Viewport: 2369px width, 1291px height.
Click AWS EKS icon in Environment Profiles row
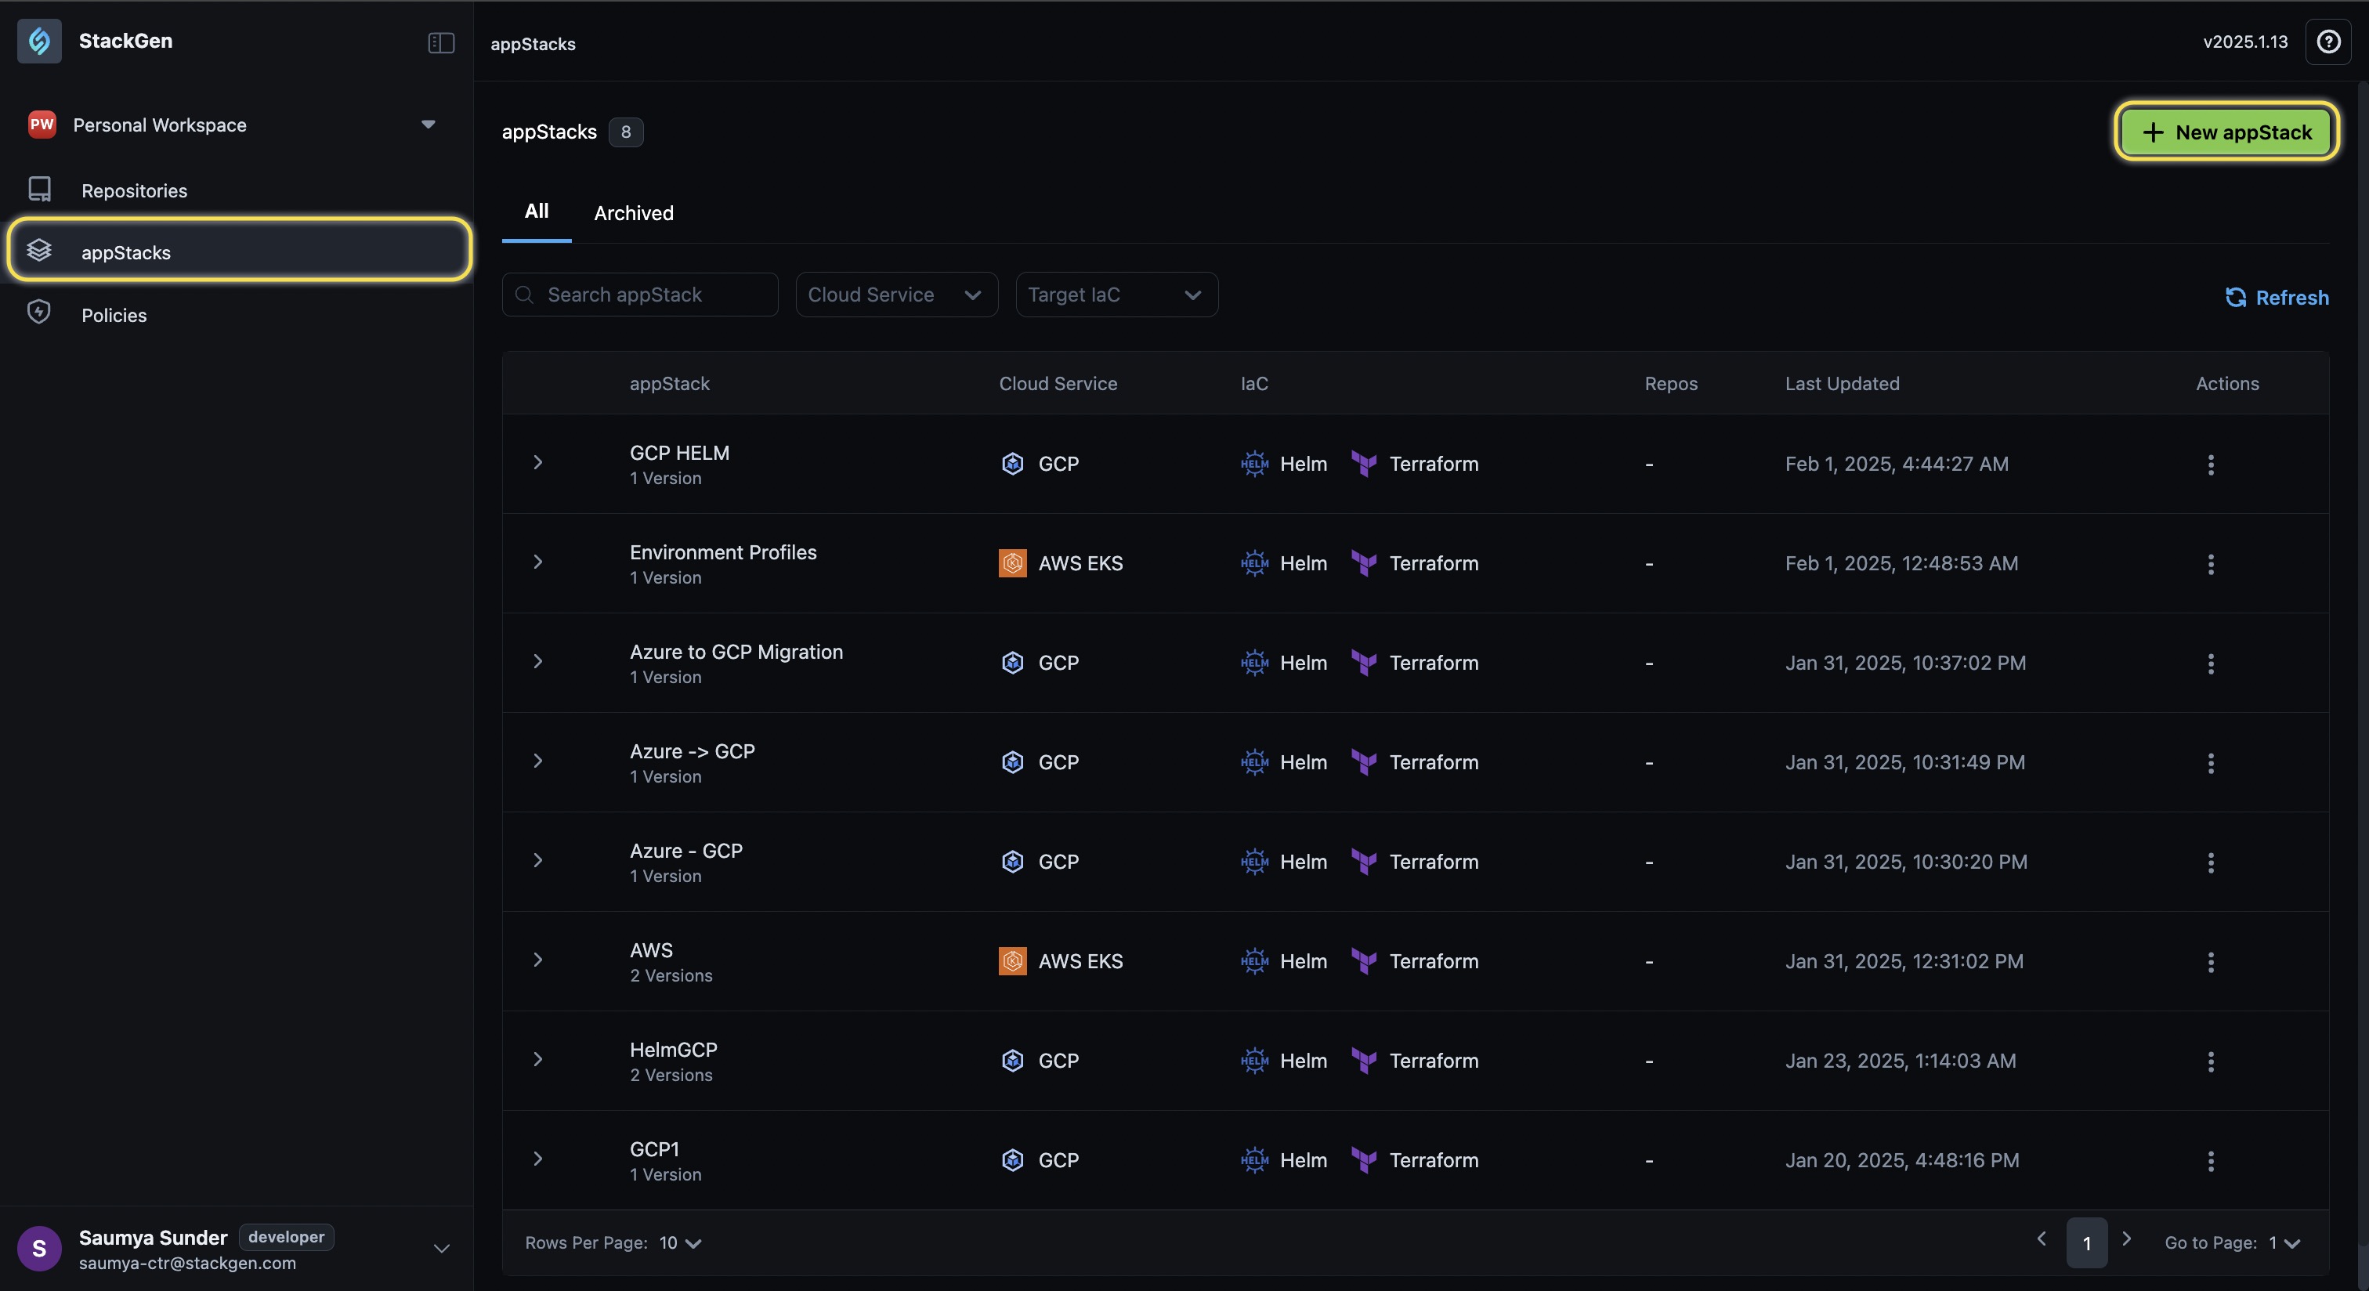(1012, 562)
